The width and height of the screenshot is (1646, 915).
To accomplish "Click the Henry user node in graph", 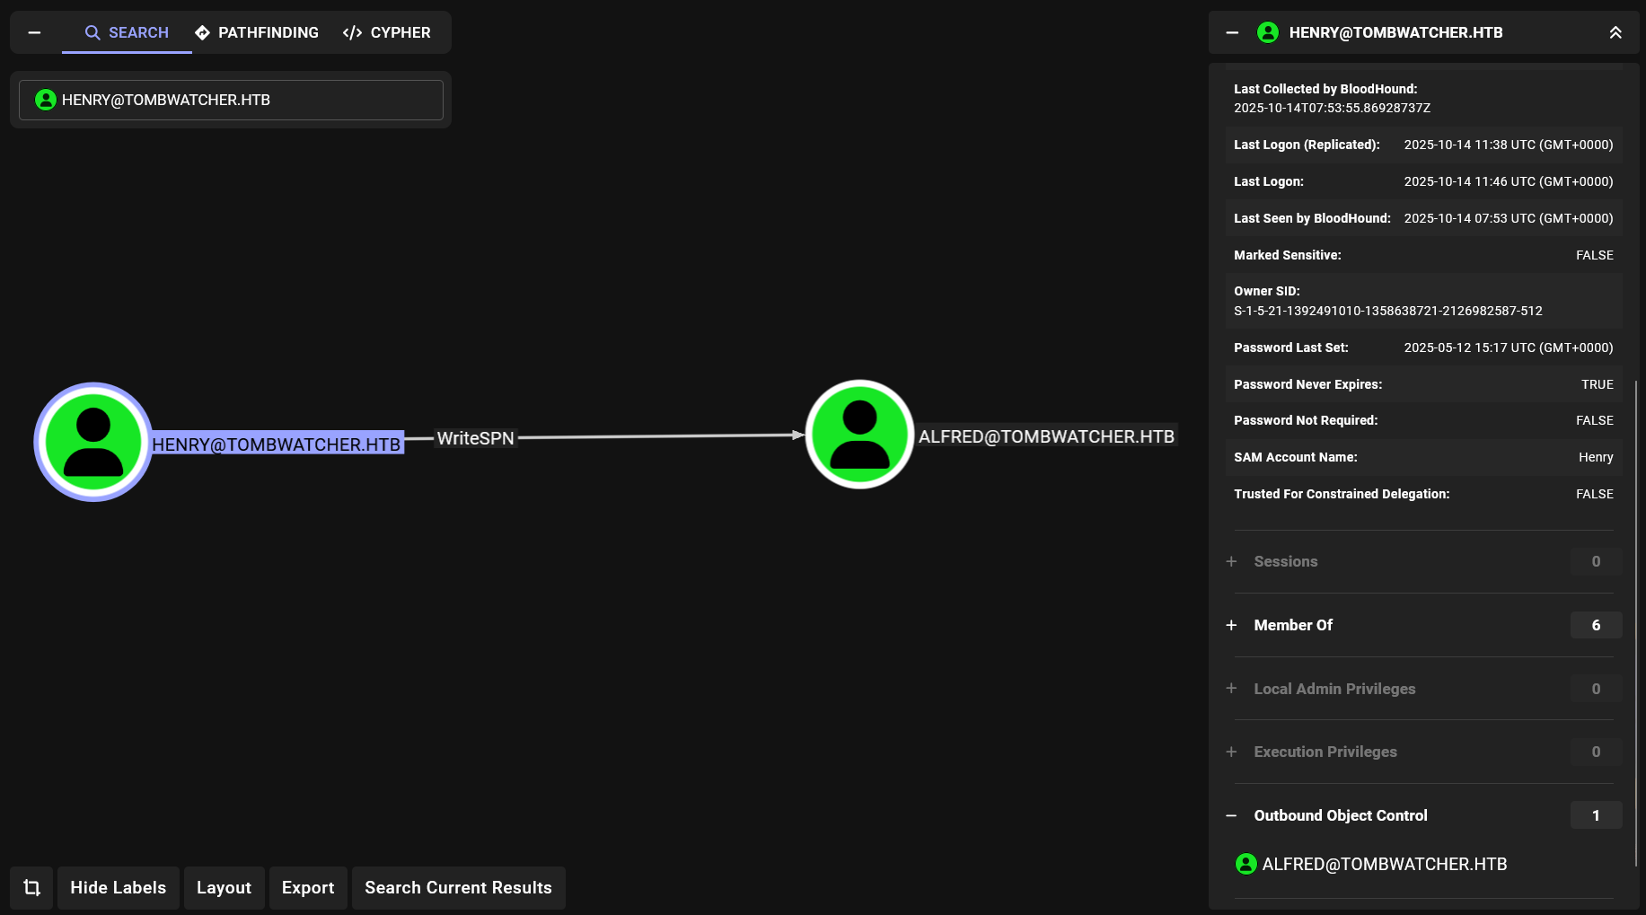I will (x=92, y=442).
